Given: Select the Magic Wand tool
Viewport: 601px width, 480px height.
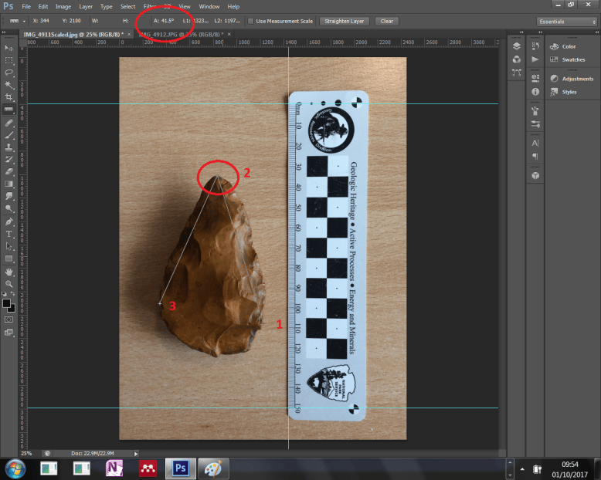Looking at the screenshot, I should click(x=8, y=85).
